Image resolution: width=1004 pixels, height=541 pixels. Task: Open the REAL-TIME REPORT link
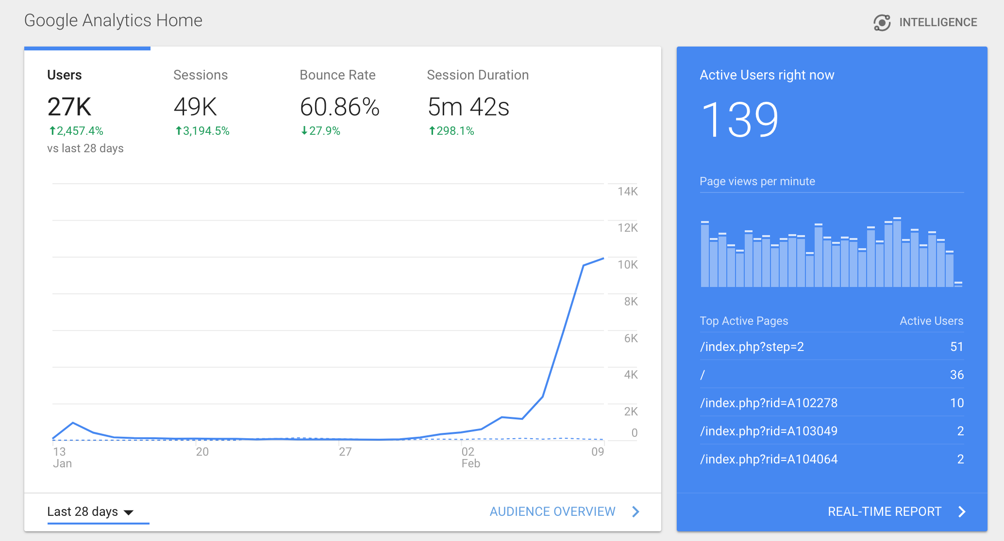click(x=884, y=511)
